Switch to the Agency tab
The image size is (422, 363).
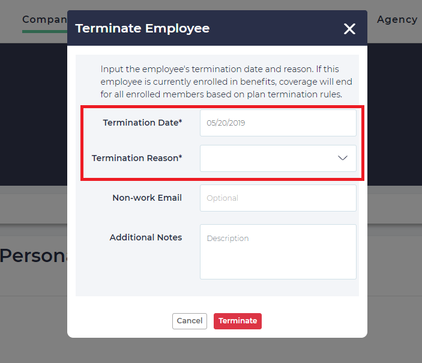[x=397, y=19]
